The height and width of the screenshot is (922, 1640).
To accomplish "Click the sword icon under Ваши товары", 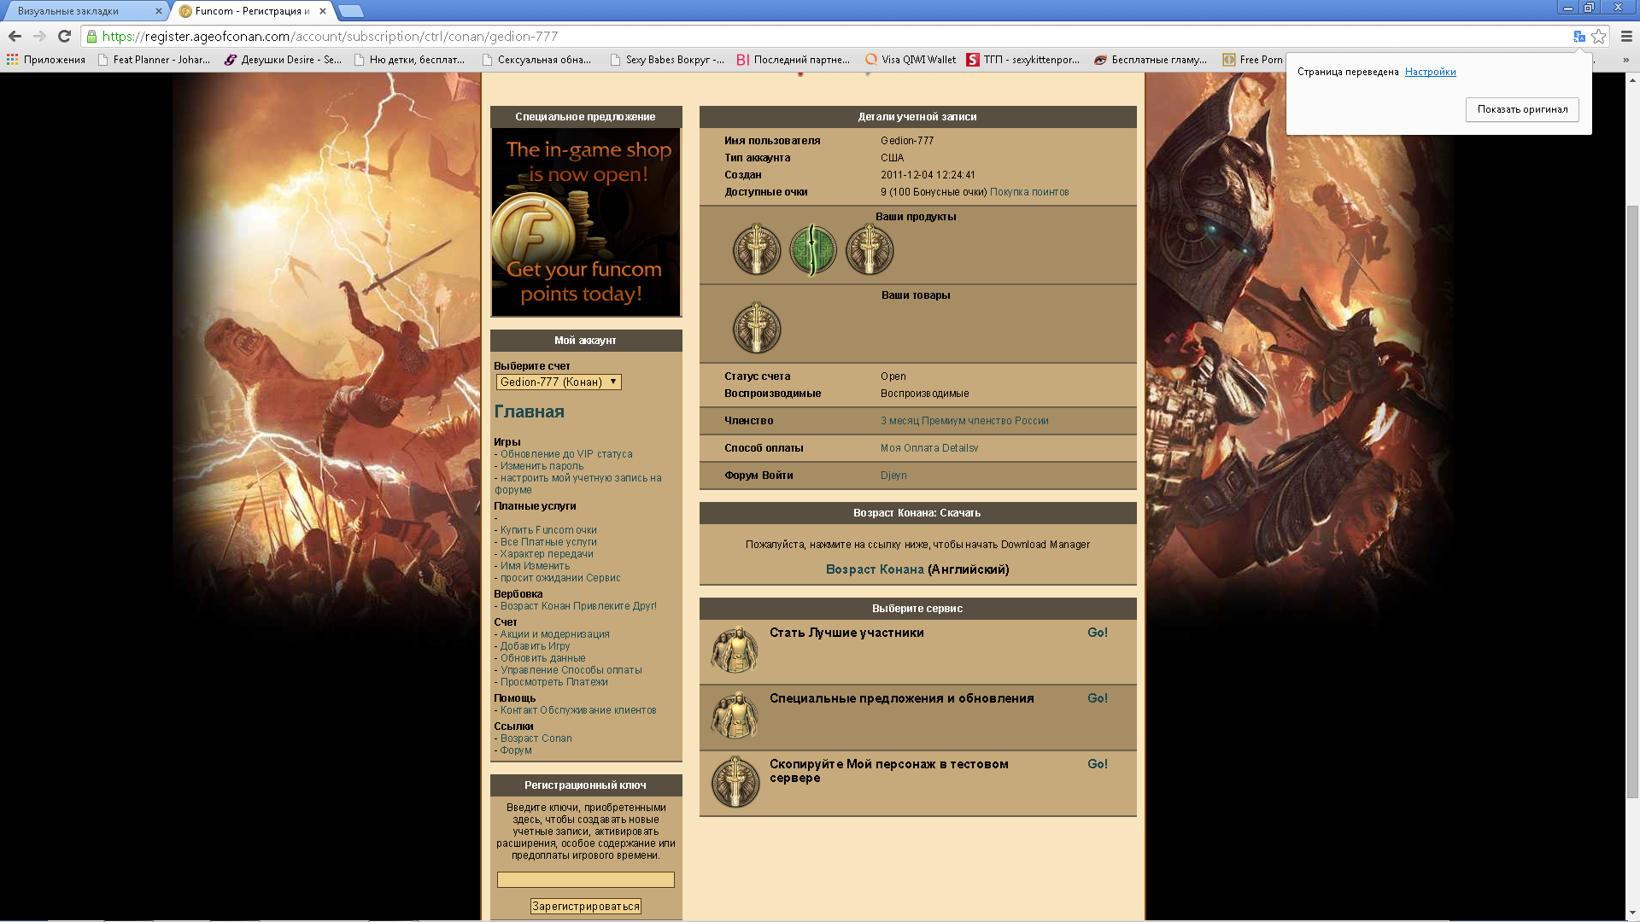I will click(756, 329).
